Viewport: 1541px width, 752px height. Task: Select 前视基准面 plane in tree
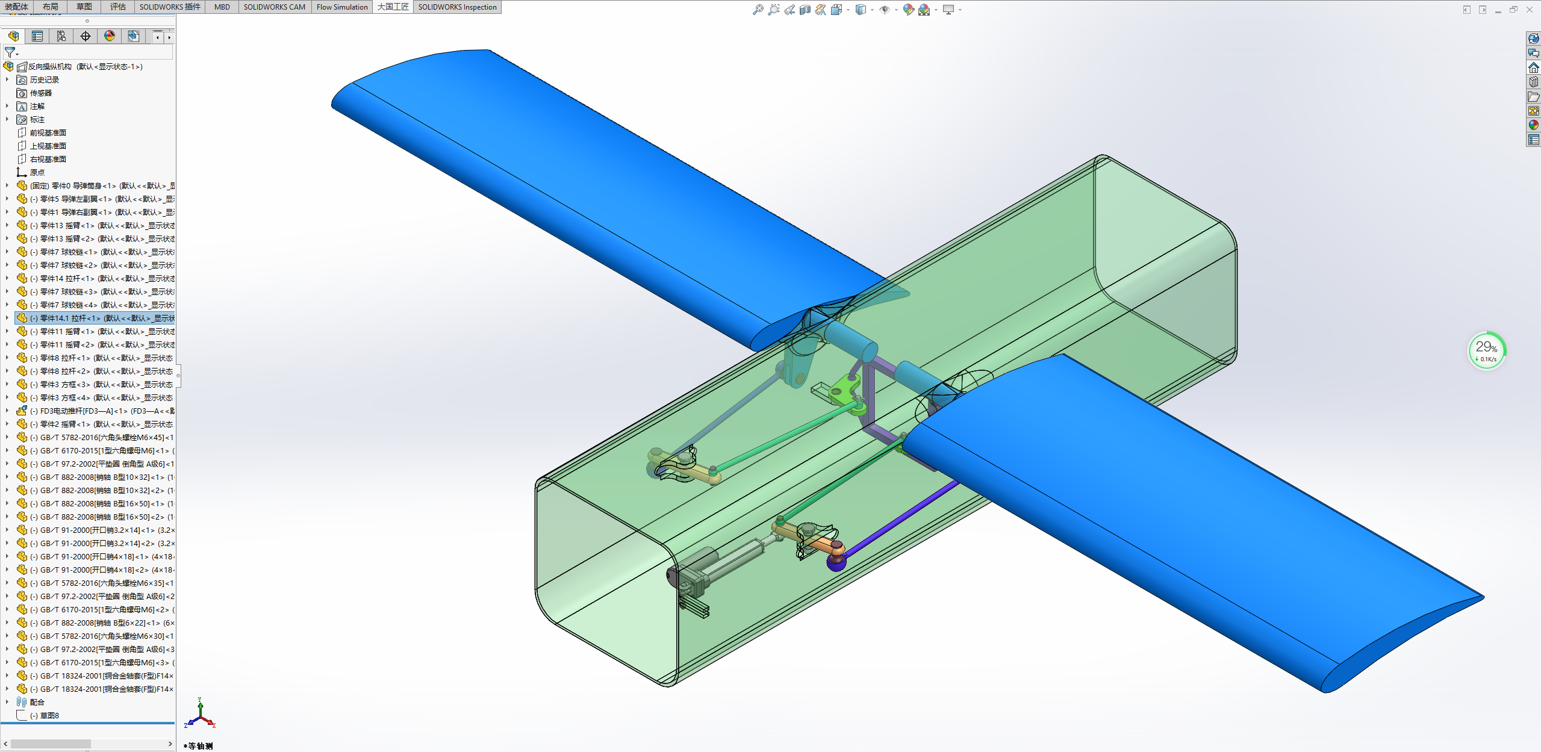[x=48, y=132]
